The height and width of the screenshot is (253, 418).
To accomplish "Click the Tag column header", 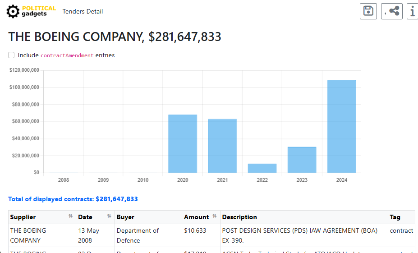I will point(401,217).
